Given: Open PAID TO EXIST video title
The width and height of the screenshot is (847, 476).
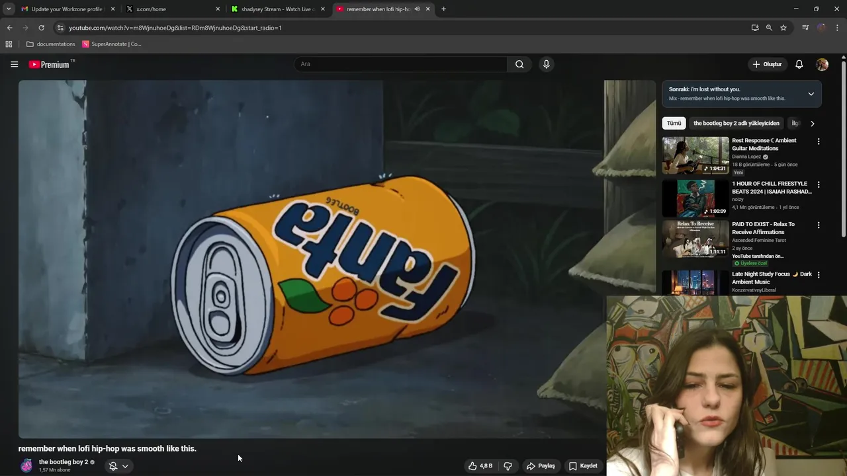Looking at the screenshot, I should (x=763, y=228).
